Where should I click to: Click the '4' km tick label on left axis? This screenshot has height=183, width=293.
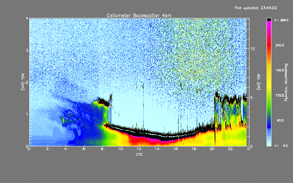click(27, 18)
